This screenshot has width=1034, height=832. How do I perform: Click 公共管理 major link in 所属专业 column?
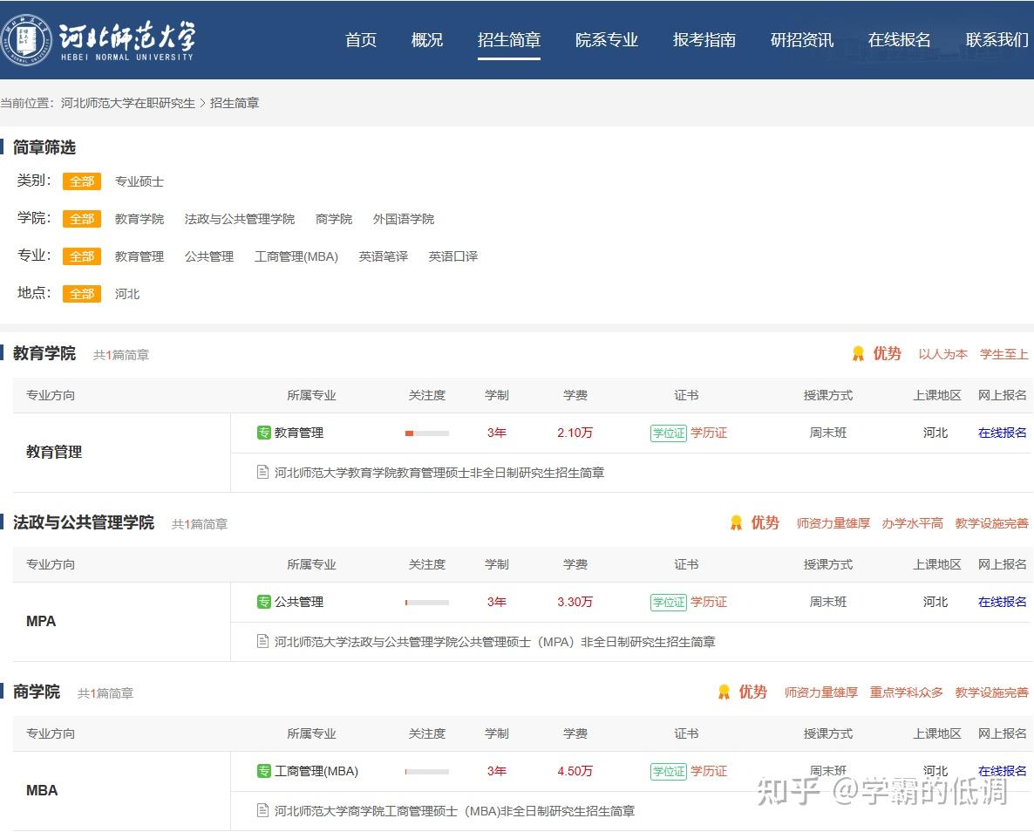(299, 602)
